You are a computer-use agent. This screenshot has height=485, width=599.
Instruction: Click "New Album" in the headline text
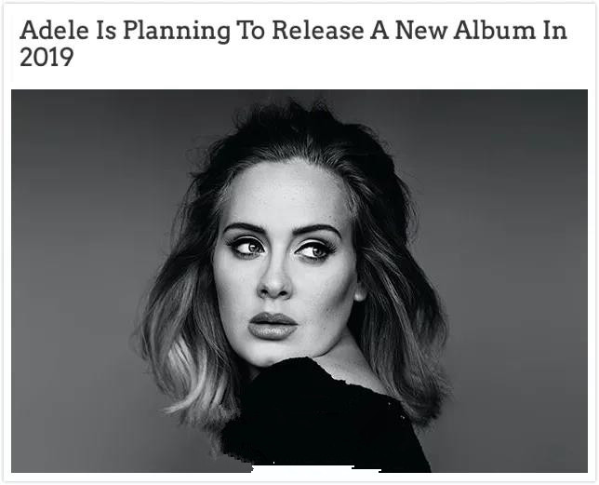tap(465, 30)
